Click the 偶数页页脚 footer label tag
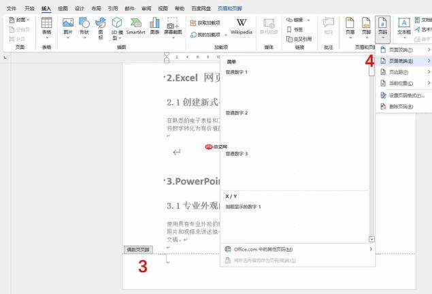Screen dimensions: 432x294 coord(138,250)
